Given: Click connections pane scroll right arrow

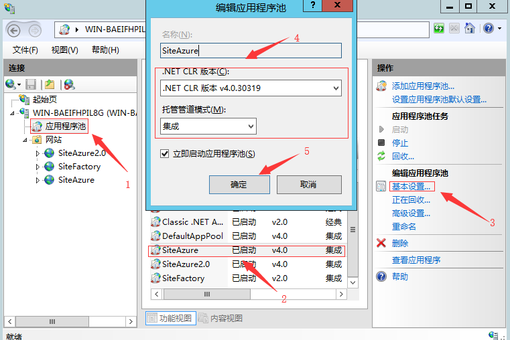Looking at the screenshot, I should pos(131,321).
